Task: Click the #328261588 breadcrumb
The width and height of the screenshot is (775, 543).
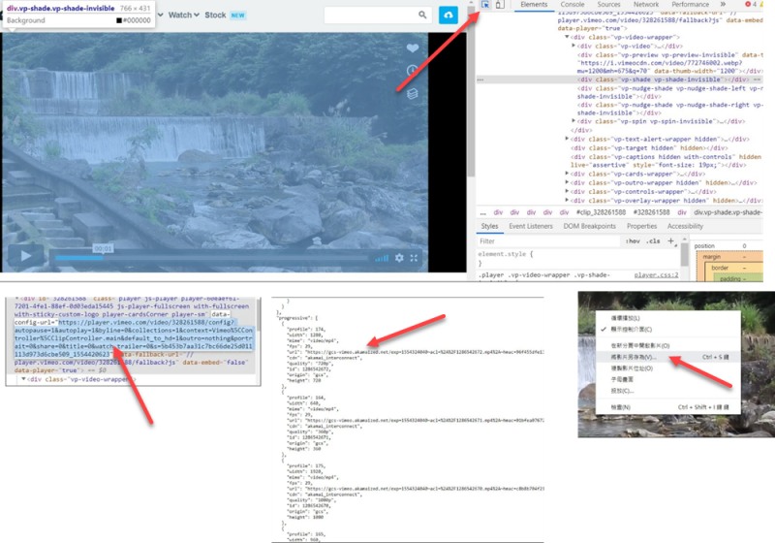Action: pyautogui.click(x=651, y=212)
